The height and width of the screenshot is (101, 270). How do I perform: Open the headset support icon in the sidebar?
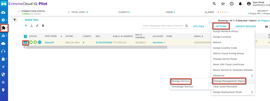pyautogui.click(x=3, y=51)
